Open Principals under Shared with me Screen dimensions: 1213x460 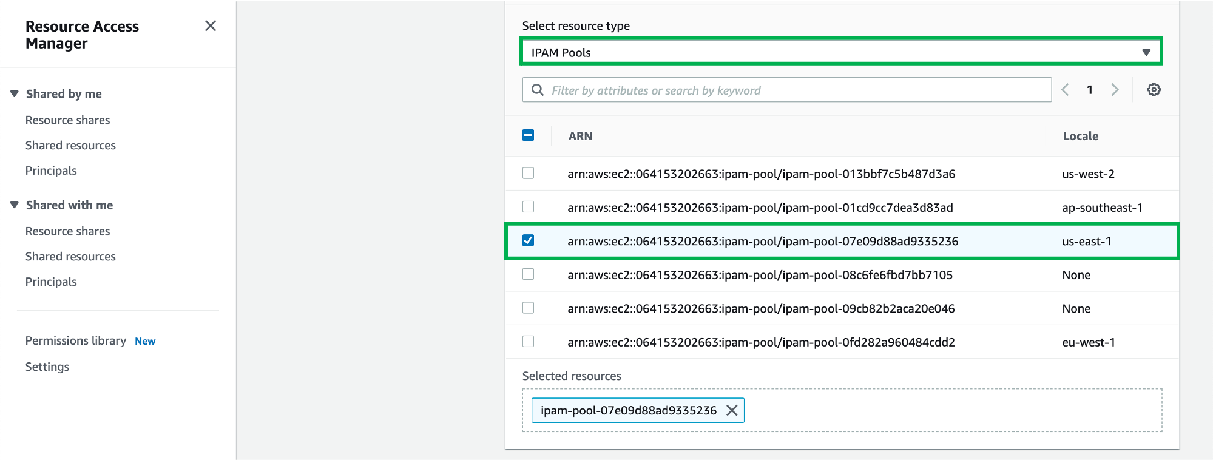tap(51, 282)
